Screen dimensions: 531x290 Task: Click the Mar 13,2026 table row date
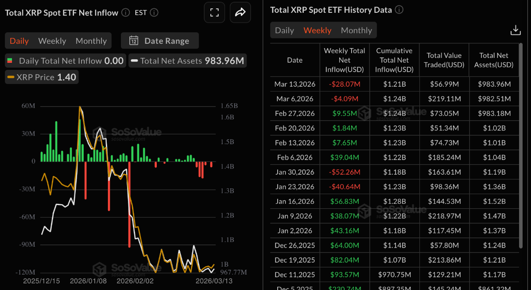[295, 84]
